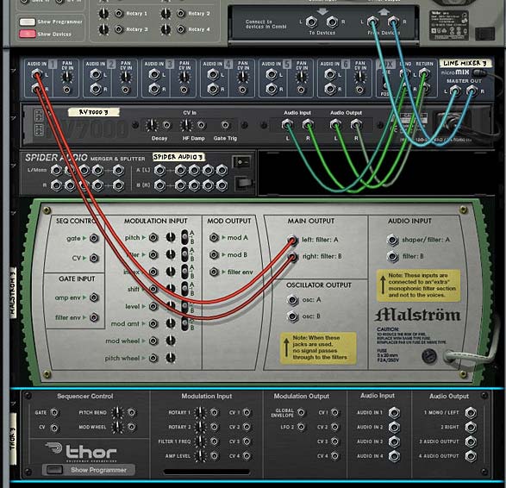Click the Malström amp env gate input jack
Screen dimensions: 506x488
(x=94, y=297)
